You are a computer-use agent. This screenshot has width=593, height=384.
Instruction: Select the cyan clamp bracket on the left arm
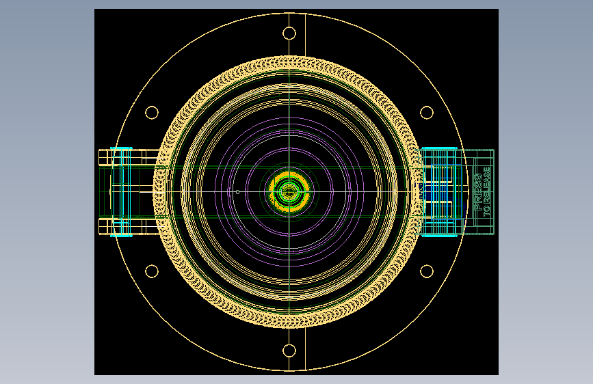coord(121,192)
